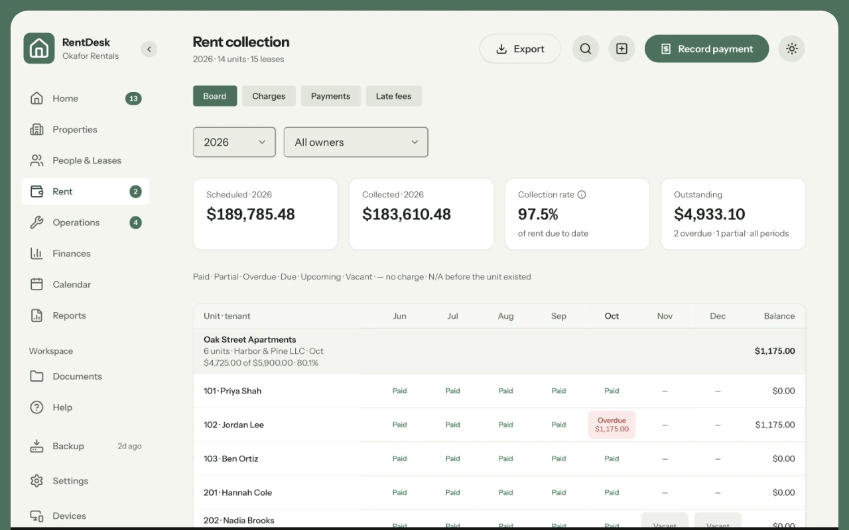
Task: Collapse the sidebar with the chevron button
Action: [149, 49]
